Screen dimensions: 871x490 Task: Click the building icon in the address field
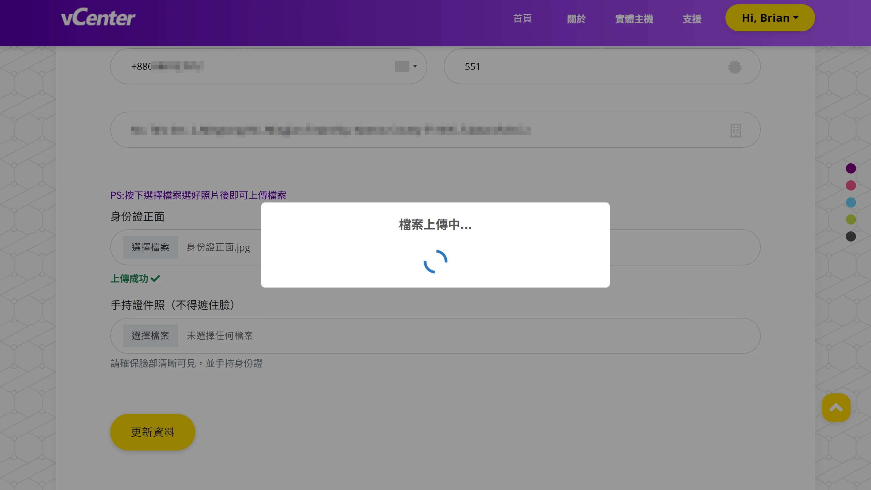point(735,130)
